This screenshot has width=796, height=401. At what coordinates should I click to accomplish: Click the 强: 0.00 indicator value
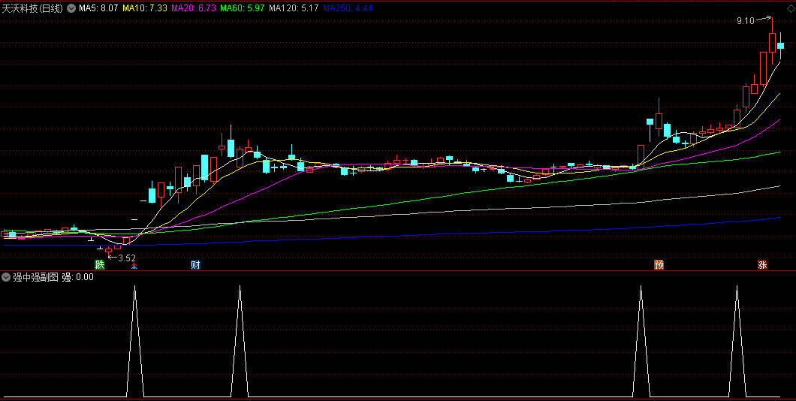click(x=77, y=277)
